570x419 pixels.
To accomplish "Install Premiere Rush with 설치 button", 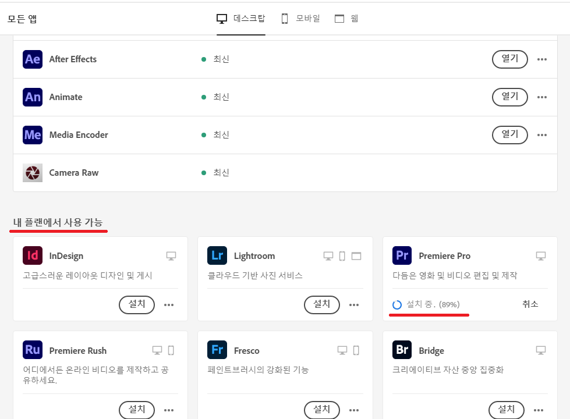I will pyautogui.click(x=137, y=410).
